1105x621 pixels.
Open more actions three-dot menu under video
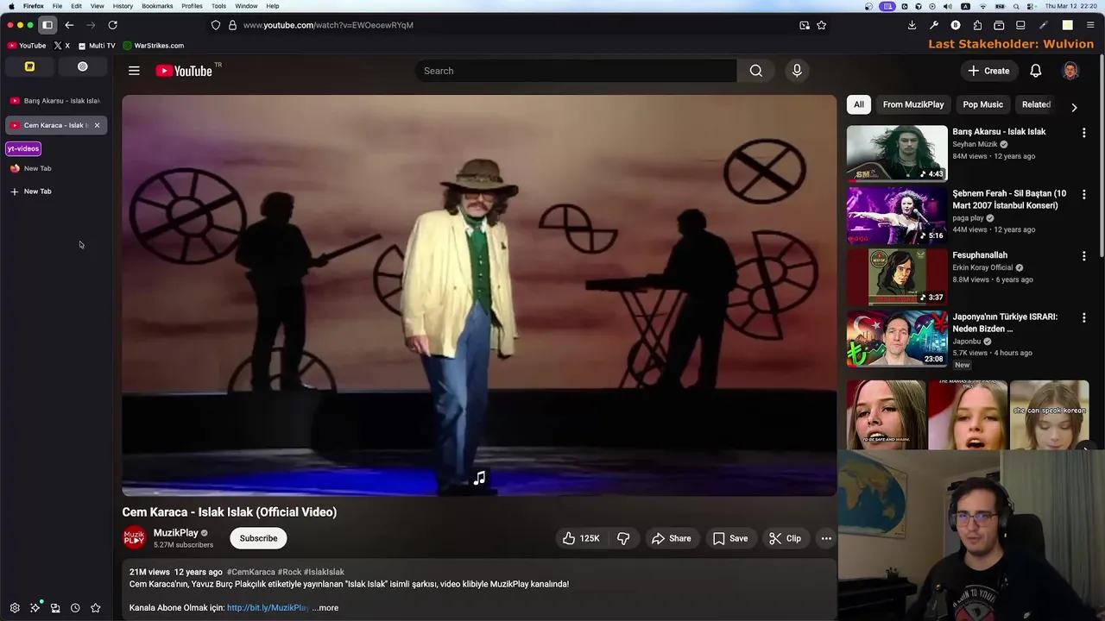826,538
